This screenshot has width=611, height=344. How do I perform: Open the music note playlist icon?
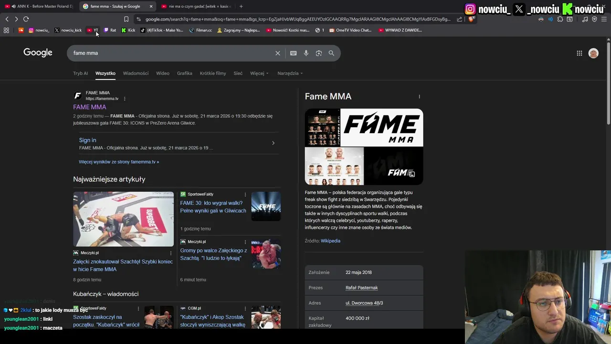click(585, 19)
